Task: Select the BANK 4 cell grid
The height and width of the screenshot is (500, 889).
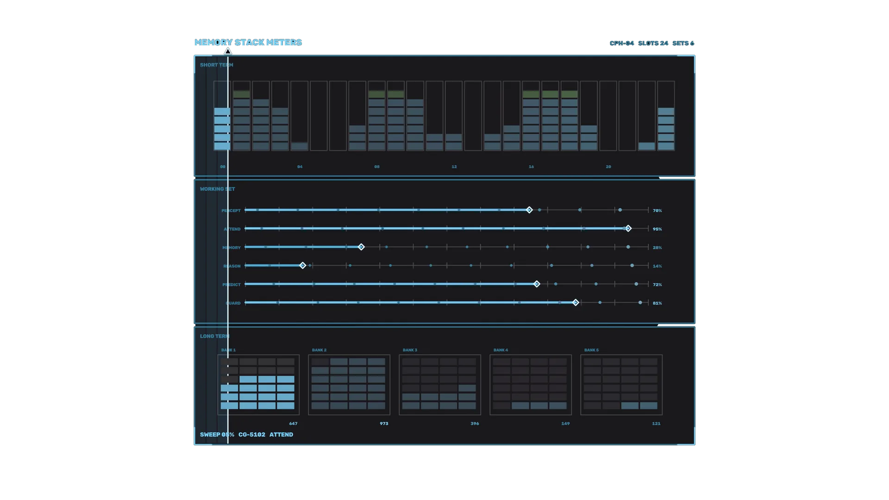Action: [531, 385]
